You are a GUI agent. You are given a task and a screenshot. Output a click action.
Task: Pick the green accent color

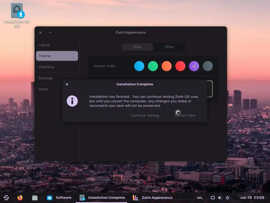coord(153,66)
